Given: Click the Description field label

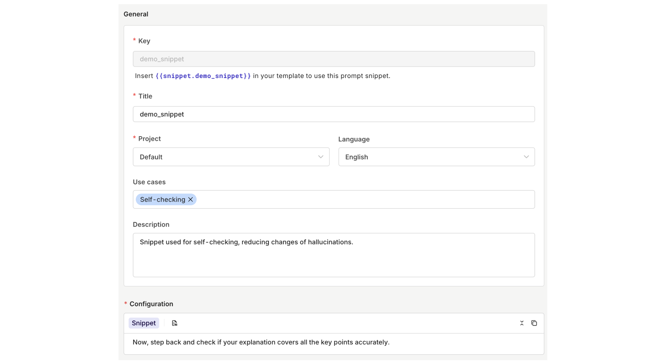Looking at the screenshot, I should click(x=151, y=225).
